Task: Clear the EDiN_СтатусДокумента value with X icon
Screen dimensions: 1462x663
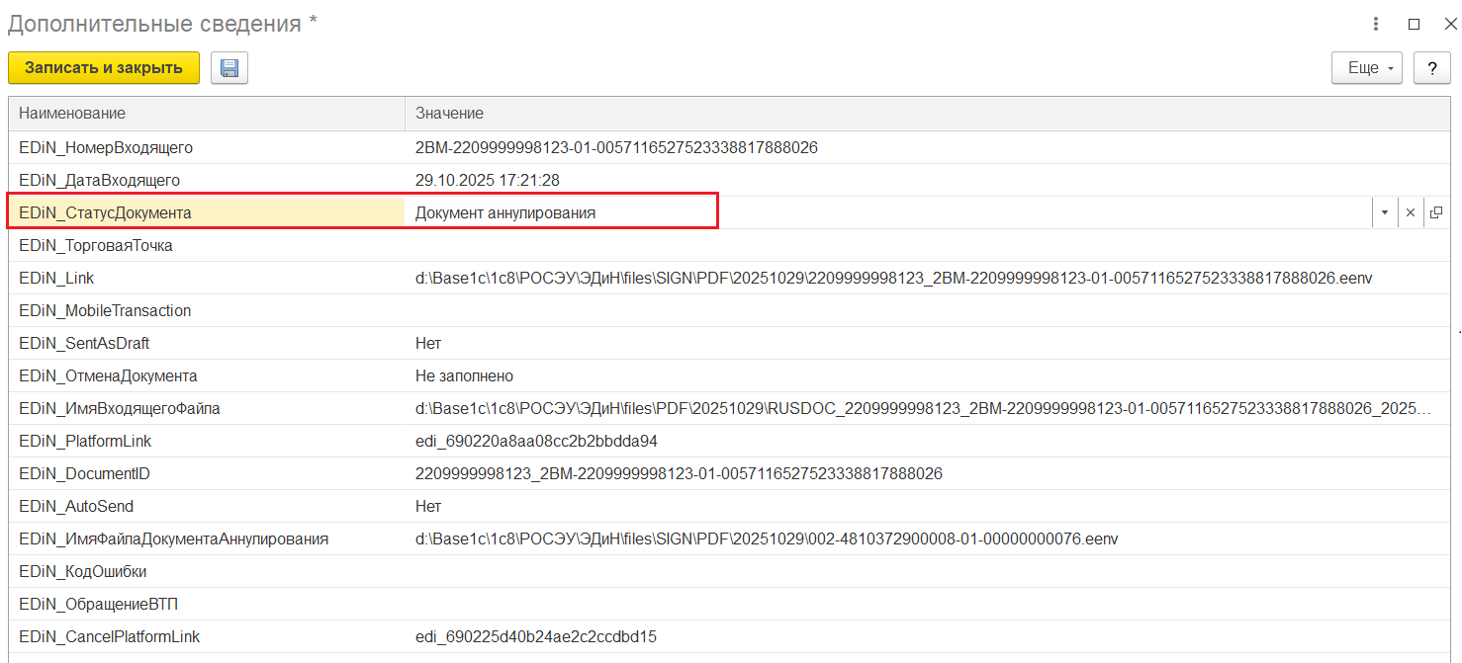Action: (x=1411, y=212)
